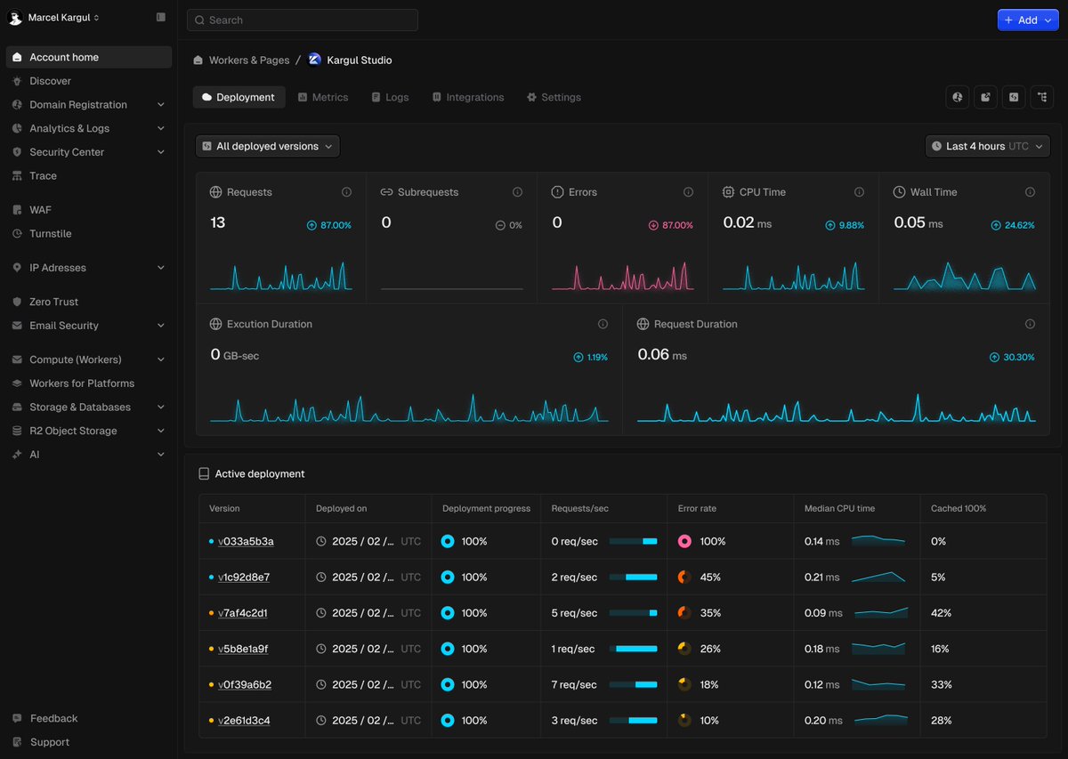Image resolution: width=1068 pixels, height=759 pixels.
Task: Click the globe cursor icon button
Action: click(x=958, y=97)
